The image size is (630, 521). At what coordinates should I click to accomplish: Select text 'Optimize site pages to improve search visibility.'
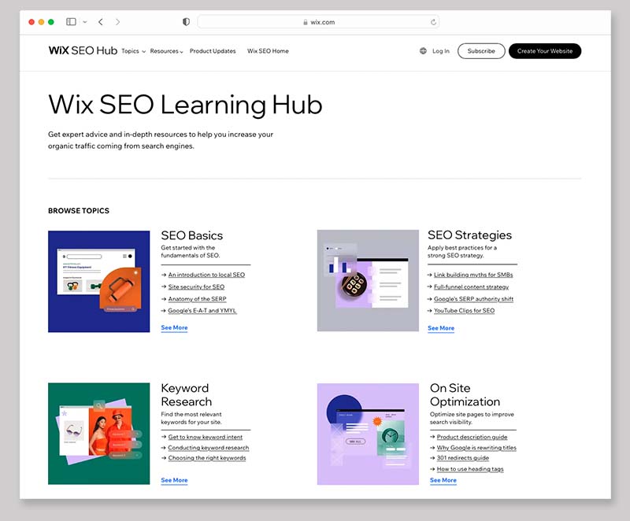tap(472, 418)
